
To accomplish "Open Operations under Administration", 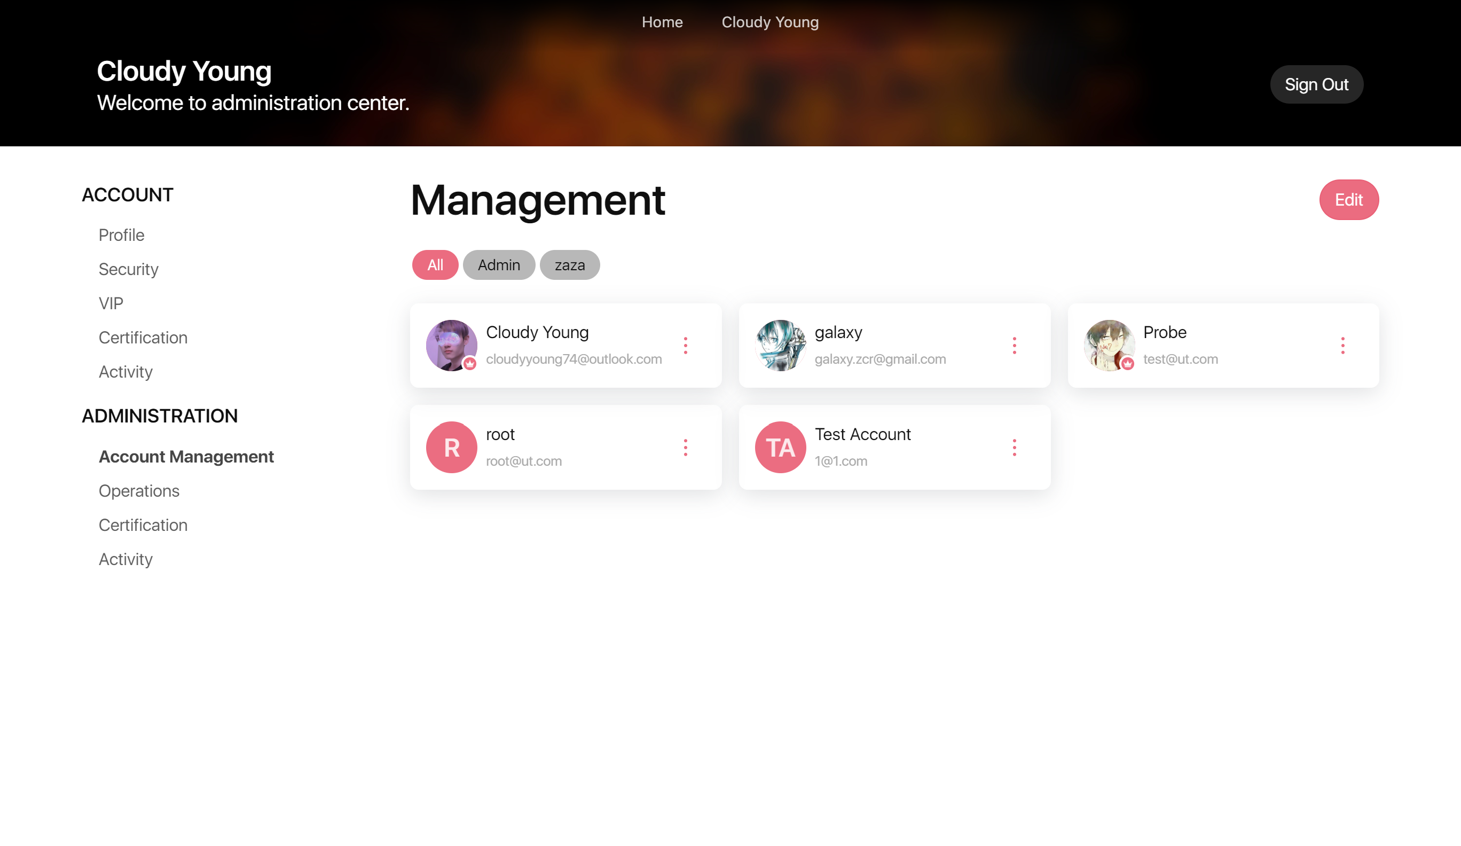I will pyautogui.click(x=138, y=490).
